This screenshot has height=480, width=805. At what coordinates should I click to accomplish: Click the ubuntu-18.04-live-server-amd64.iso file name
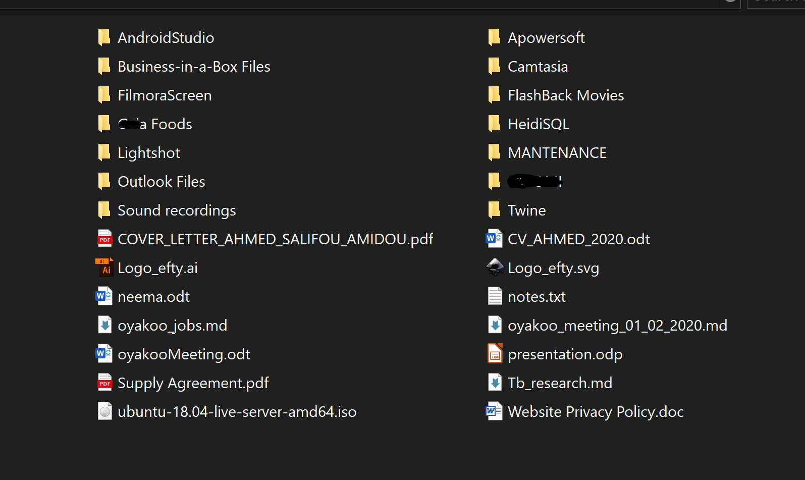coord(237,412)
